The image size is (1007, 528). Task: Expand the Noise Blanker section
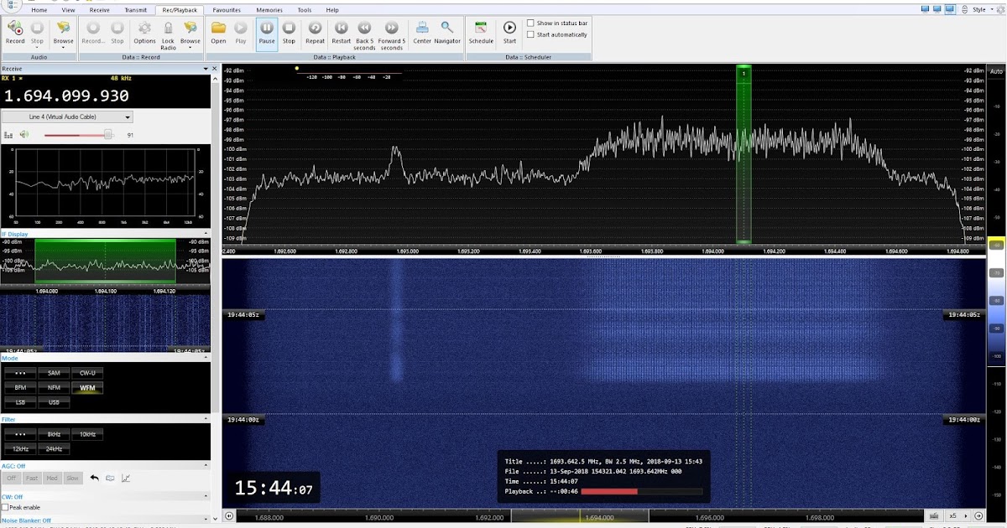pos(206,517)
